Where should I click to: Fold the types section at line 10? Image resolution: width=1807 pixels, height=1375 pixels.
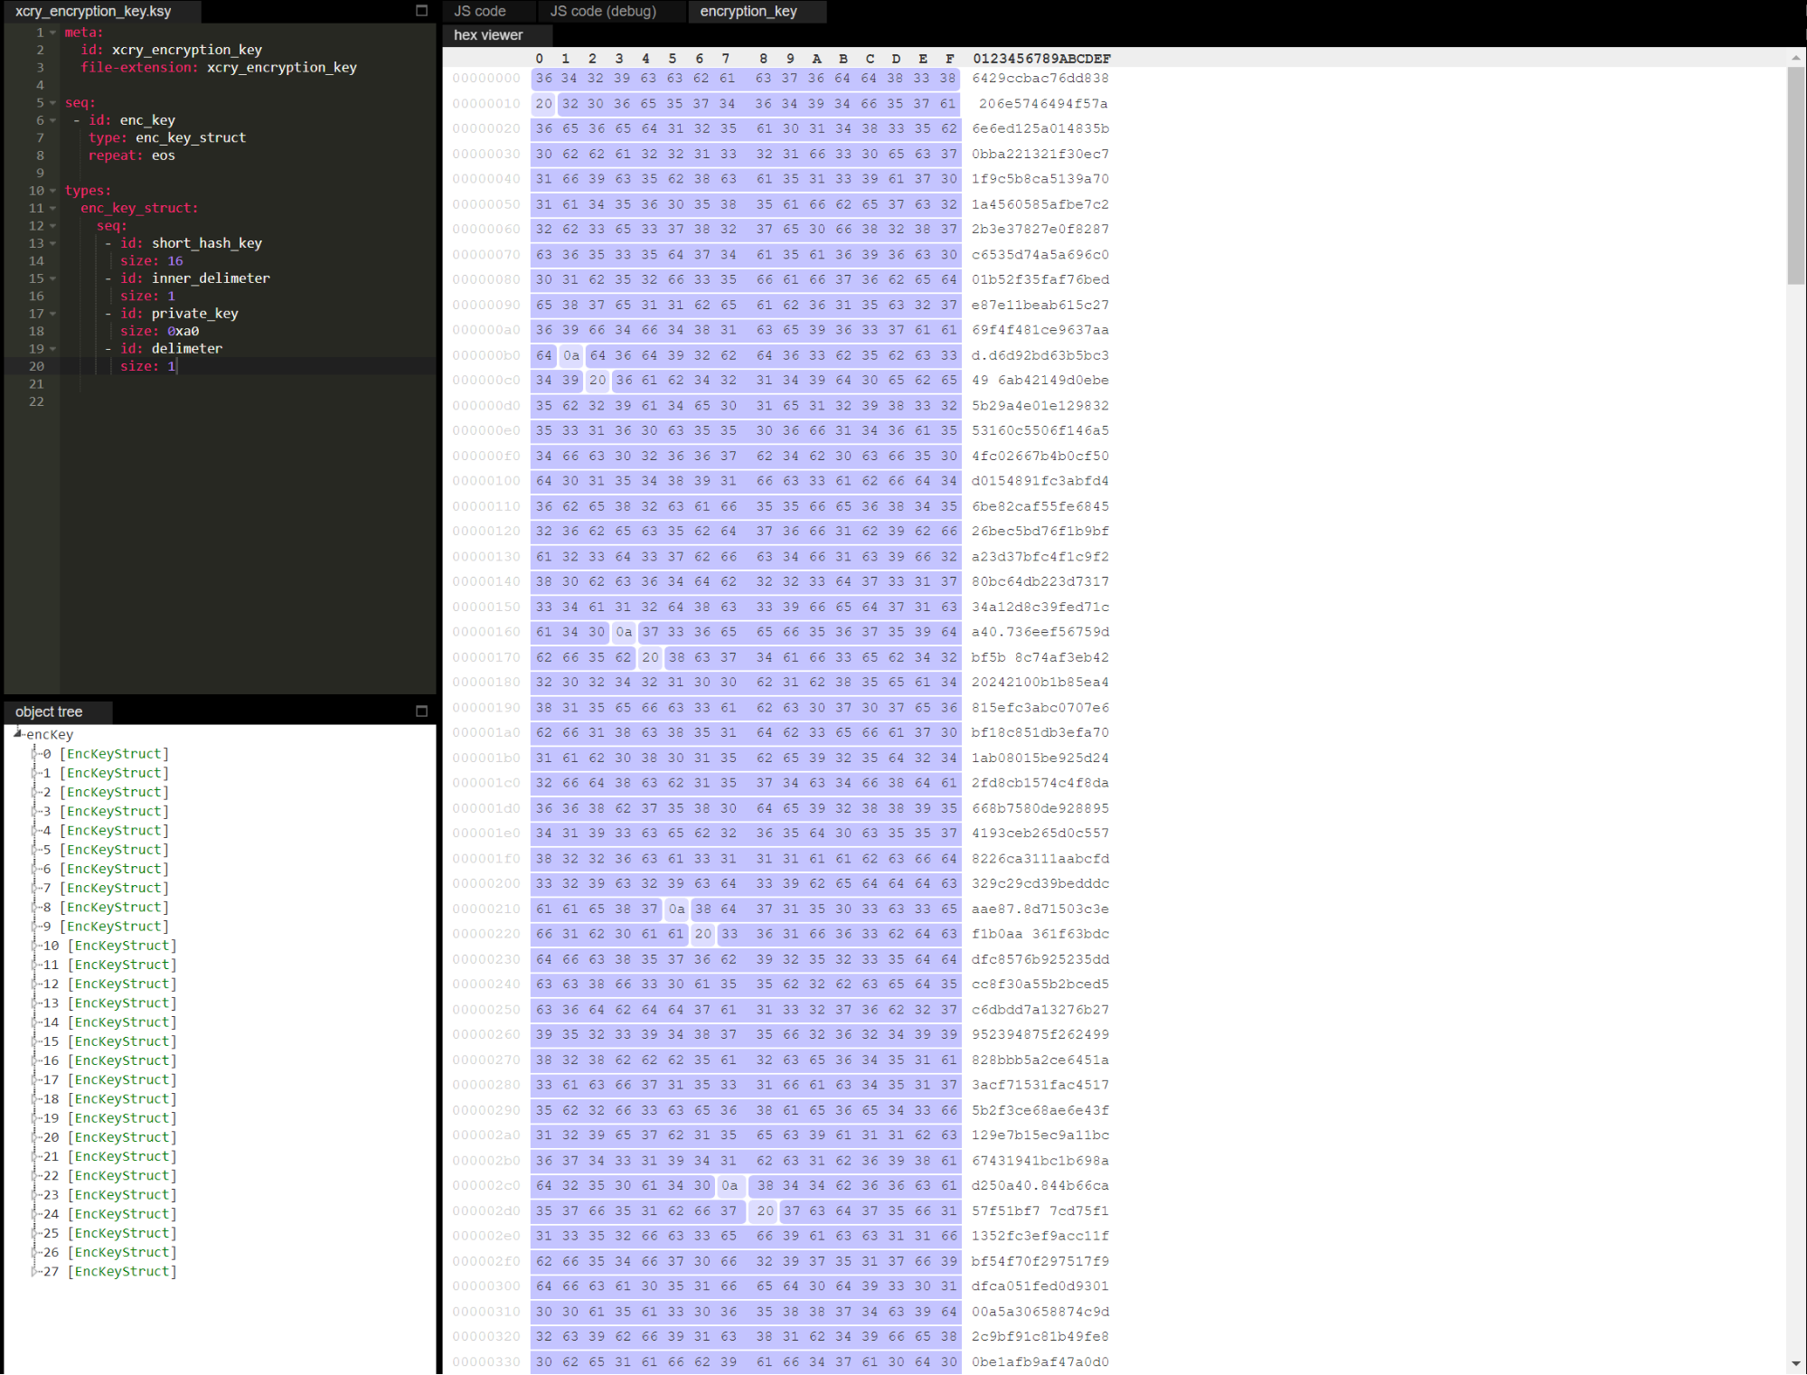click(x=52, y=191)
